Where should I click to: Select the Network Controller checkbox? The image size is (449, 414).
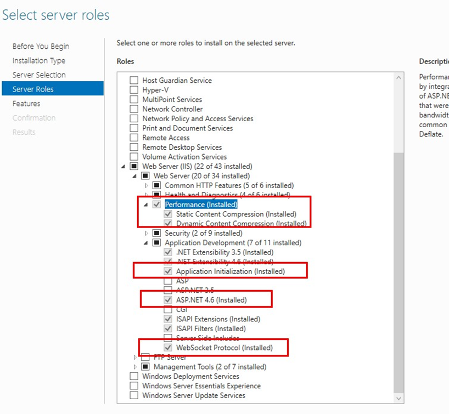(134, 109)
